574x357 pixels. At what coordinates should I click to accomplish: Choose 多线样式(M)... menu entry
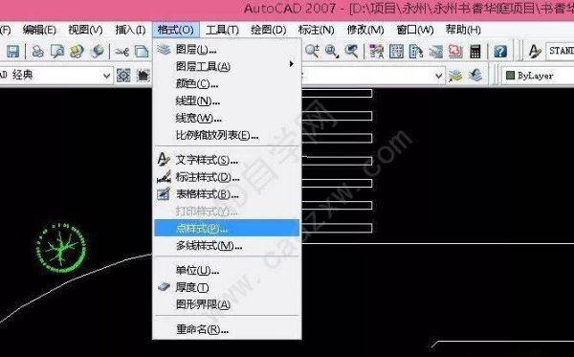tap(227, 246)
